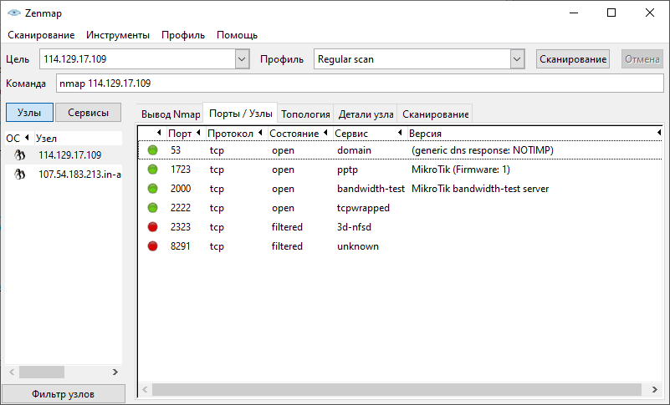Click the ports table horizontal scrollbar thumb
This screenshot has width=670, height=405.
click(397, 389)
